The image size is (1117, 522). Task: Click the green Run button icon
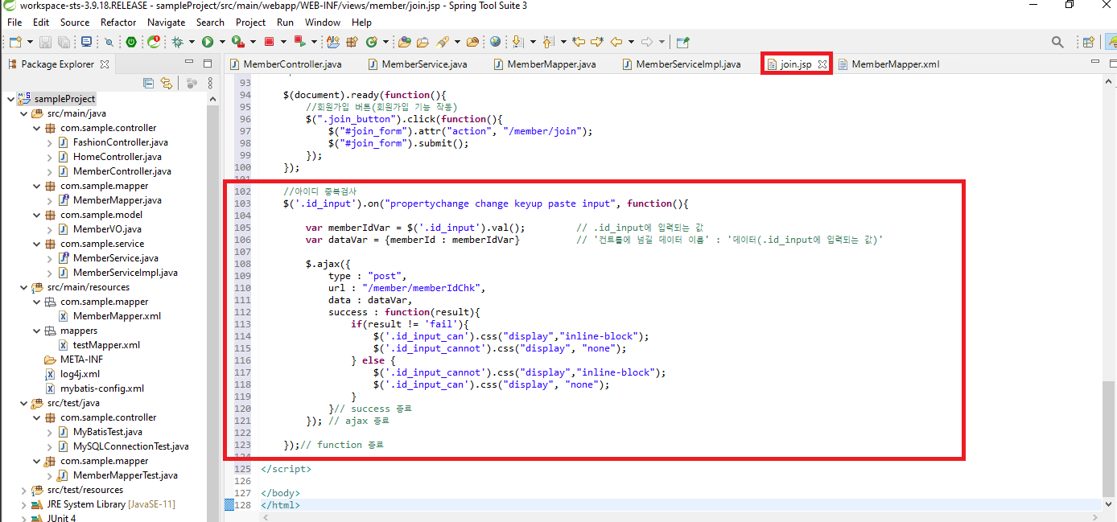coord(208,41)
